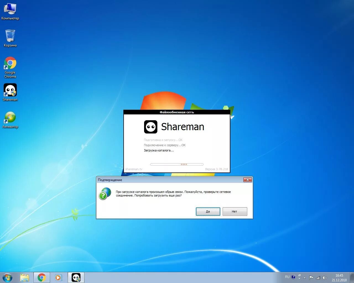Open the Компьютер desktop icon
This screenshot has width=354, height=283.
tap(10, 12)
